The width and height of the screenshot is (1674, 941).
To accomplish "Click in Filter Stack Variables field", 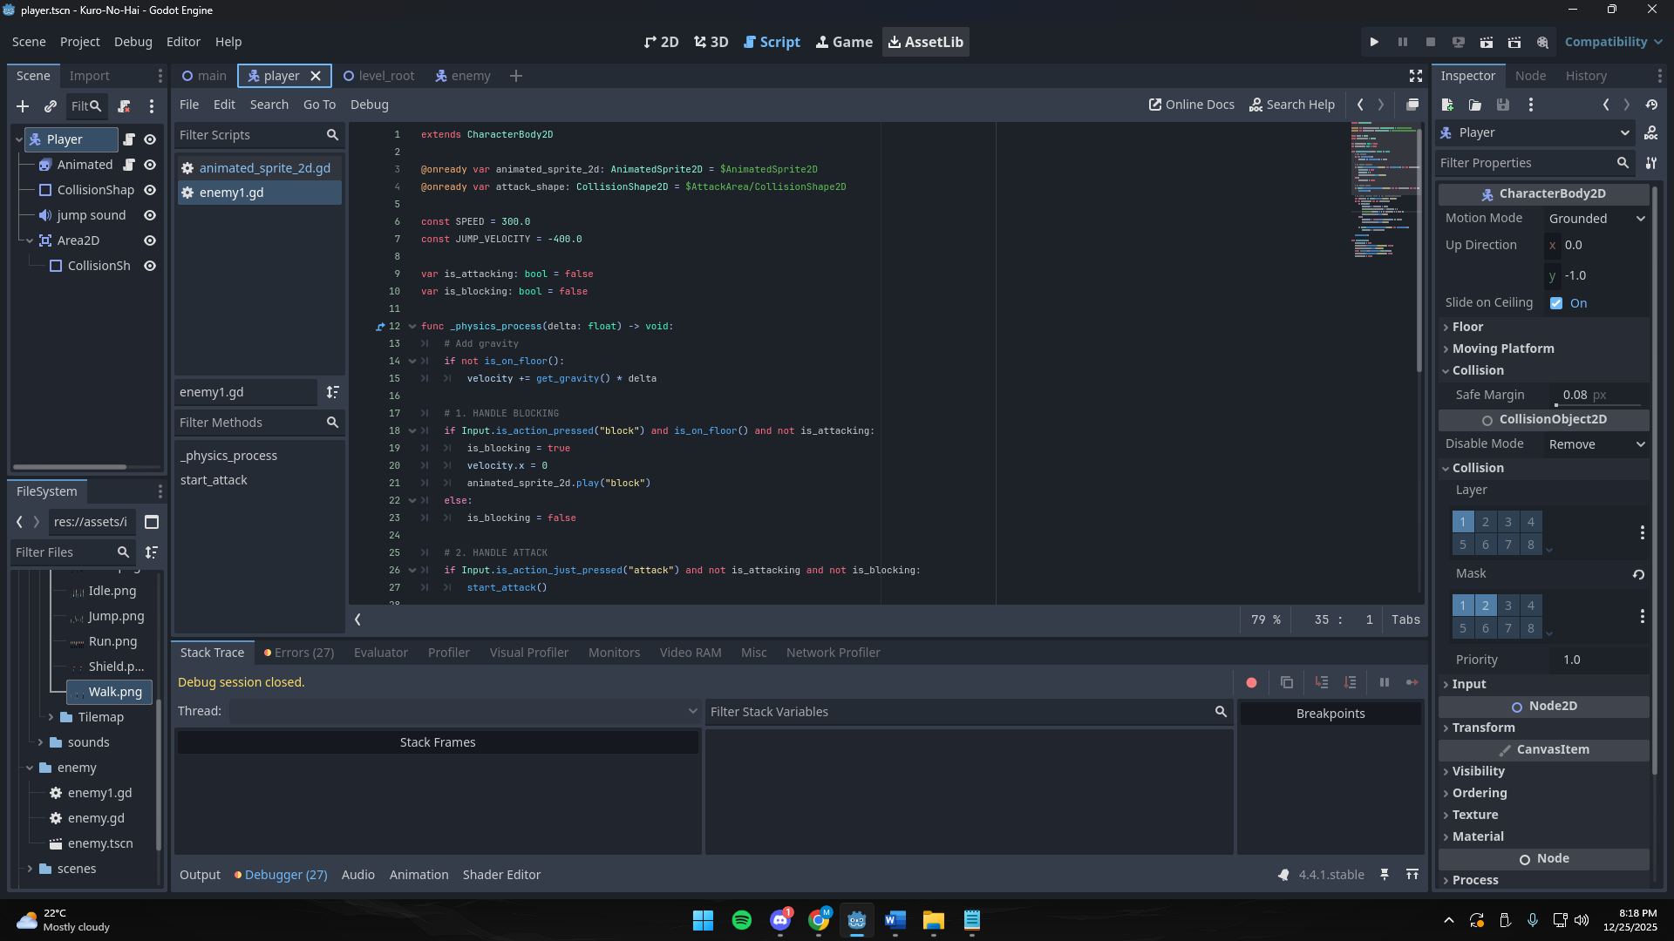I will coord(968,712).
